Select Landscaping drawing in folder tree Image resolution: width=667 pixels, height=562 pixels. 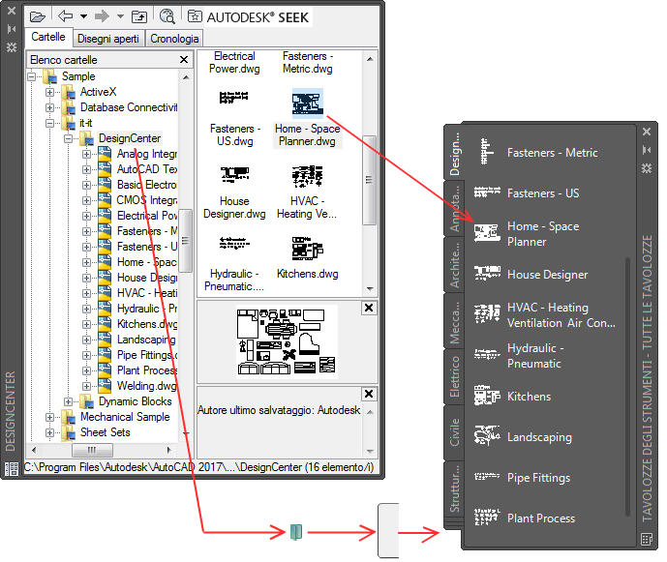(x=146, y=340)
